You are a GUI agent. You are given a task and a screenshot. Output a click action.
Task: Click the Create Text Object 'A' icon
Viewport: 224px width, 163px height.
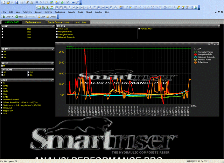coord(90,7)
